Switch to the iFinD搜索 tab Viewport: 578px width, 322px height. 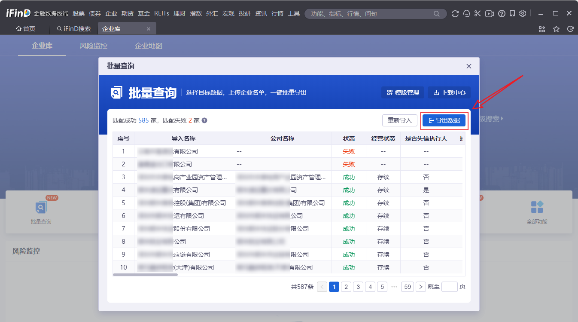[x=74, y=29]
